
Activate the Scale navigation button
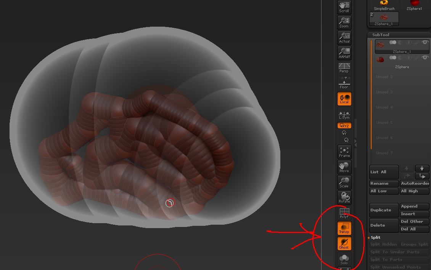point(344,182)
